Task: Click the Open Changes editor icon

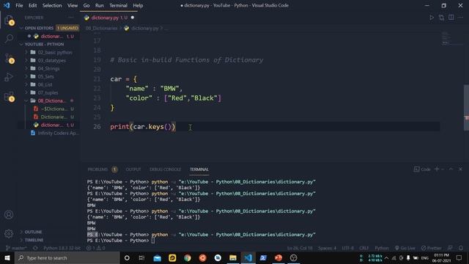Action: click(441, 18)
